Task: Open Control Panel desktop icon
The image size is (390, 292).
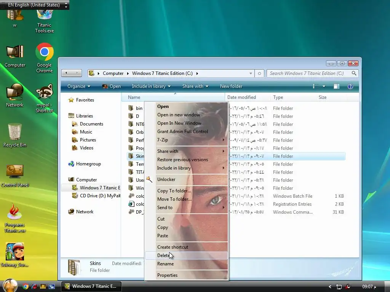Action: coord(15,175)
